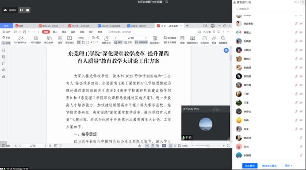Click the PDF转图片 convert-to-image tool
This screenshot has height=170, width=306.
pyautogui.click(x=36, y=40)
